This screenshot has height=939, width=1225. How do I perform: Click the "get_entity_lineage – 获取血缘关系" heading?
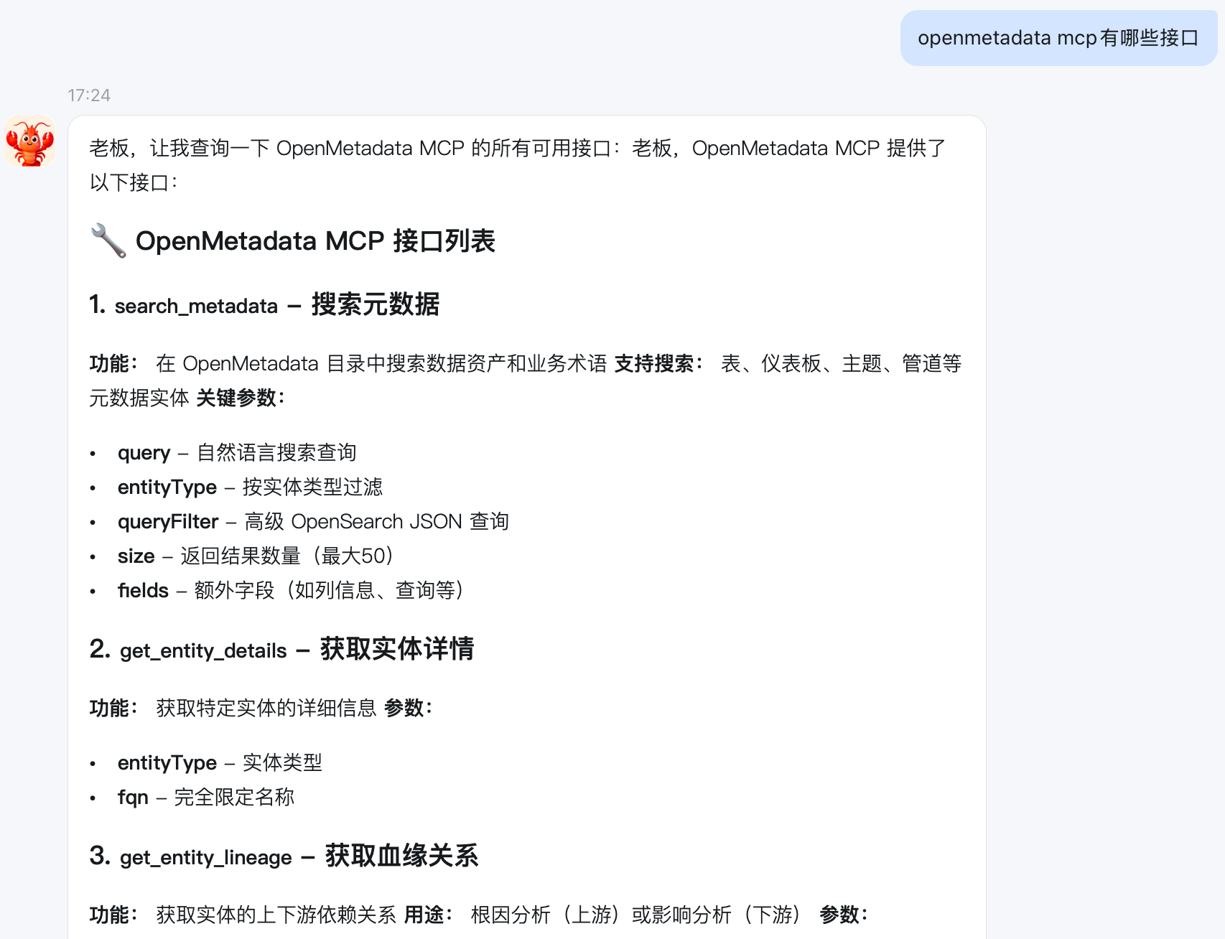click(284, 856)
